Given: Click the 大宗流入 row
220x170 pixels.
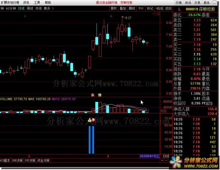Looking at the screenshot, I should [195, 114].
